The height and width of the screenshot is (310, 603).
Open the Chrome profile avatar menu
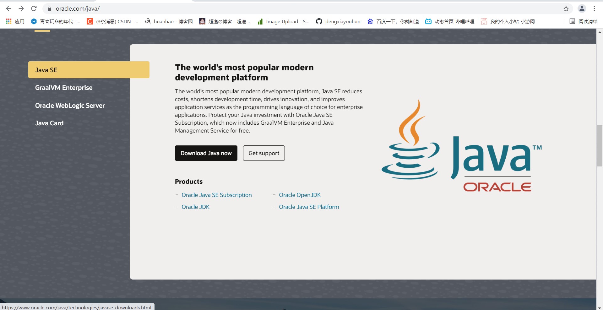click(582, 8)
